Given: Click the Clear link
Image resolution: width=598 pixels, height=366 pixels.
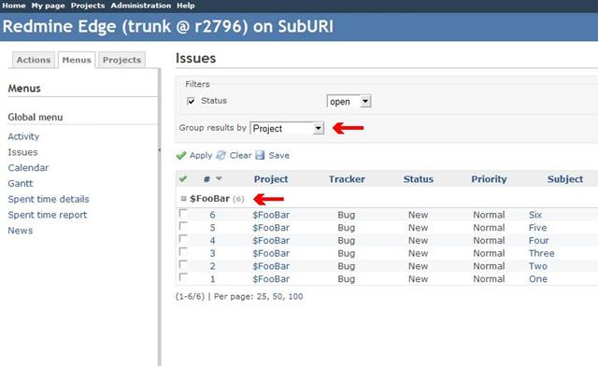Looking at the screenshot, I should pos(240,155).
